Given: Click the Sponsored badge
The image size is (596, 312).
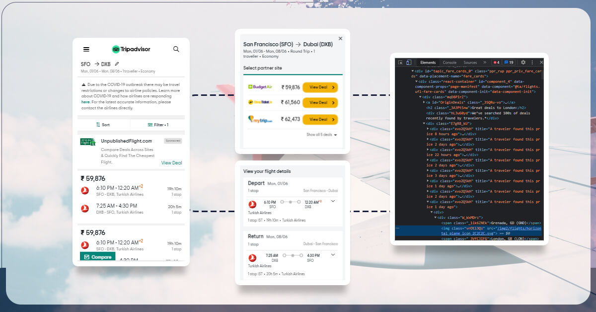Looking at the screenshot, I should click(173, 141).
